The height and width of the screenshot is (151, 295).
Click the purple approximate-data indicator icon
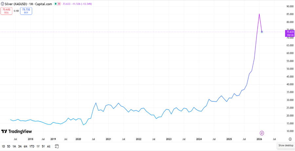click(x=59, y=4)
